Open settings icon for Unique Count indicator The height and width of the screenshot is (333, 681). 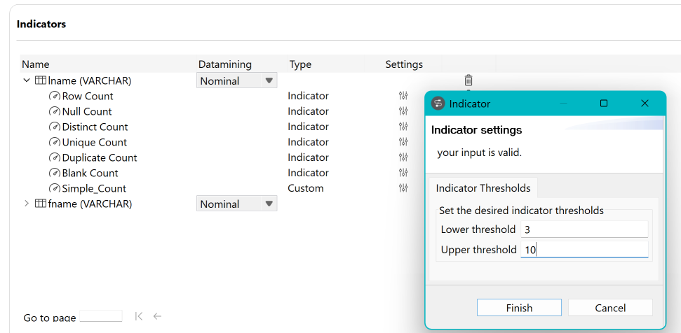click(403, 142)
